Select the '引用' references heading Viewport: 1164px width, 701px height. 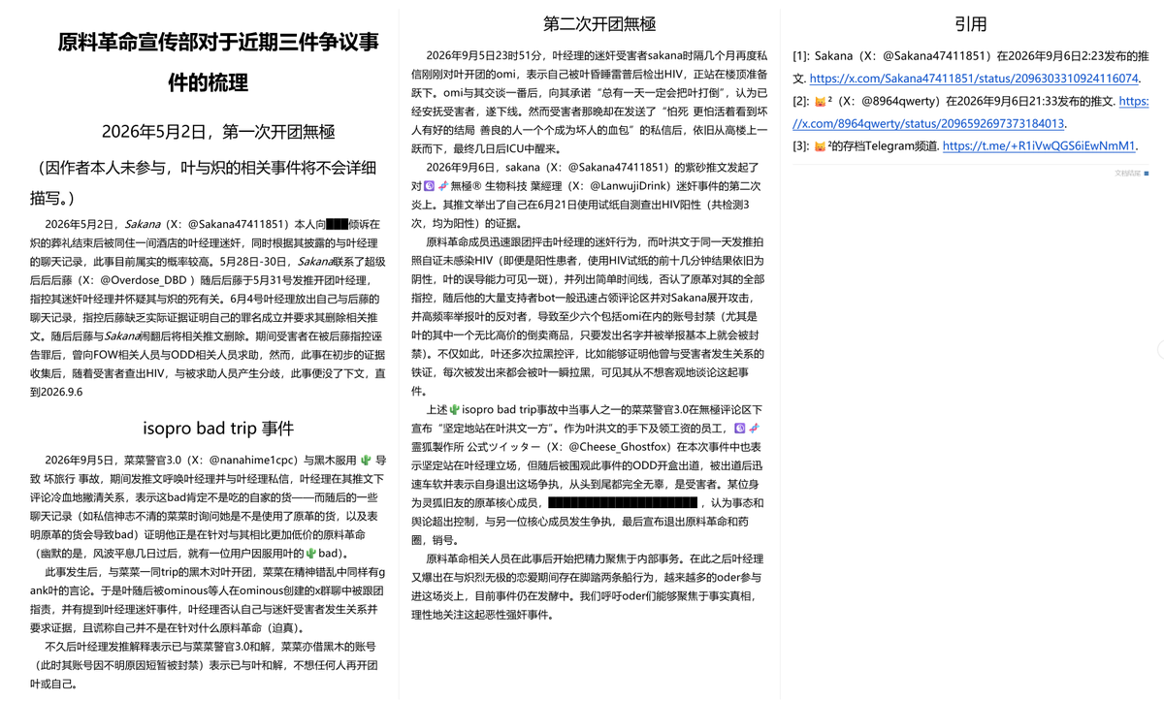[971, 23]
